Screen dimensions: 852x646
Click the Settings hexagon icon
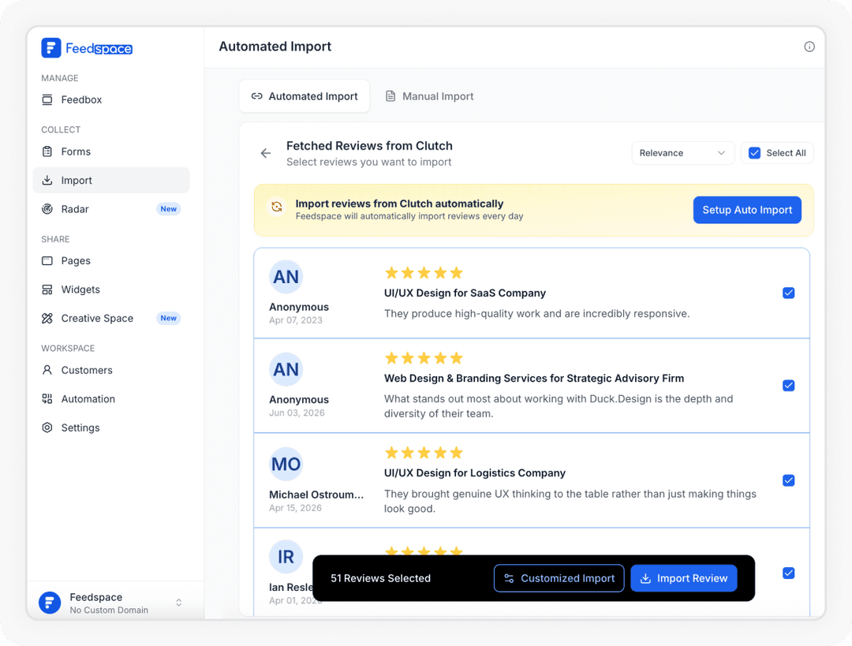[x=47, y=428]
